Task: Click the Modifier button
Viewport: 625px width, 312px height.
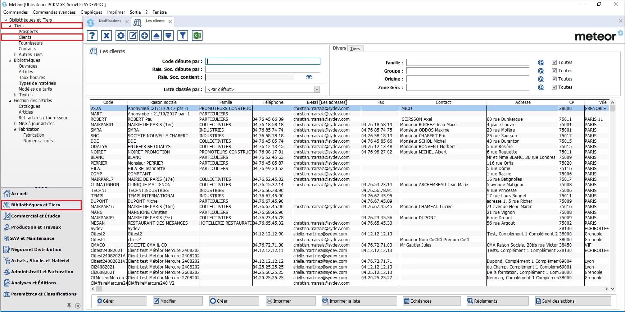Action: coord(177,301)
